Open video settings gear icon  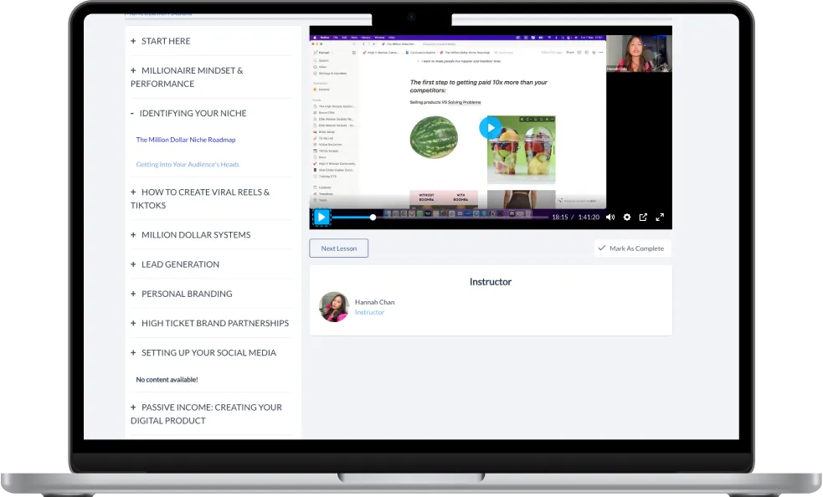(627, 218)
